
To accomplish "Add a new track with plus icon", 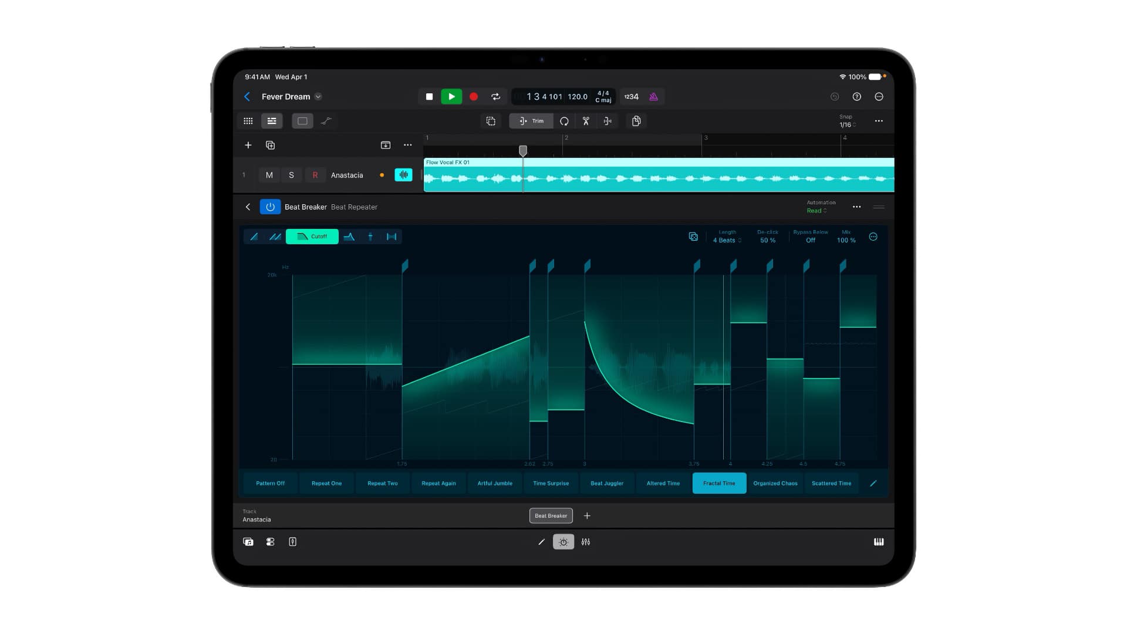I will click(248, 145).
